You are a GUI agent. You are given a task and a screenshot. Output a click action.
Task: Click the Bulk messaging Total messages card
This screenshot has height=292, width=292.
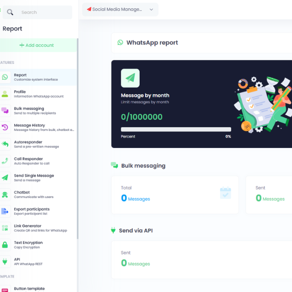(175, 195)
